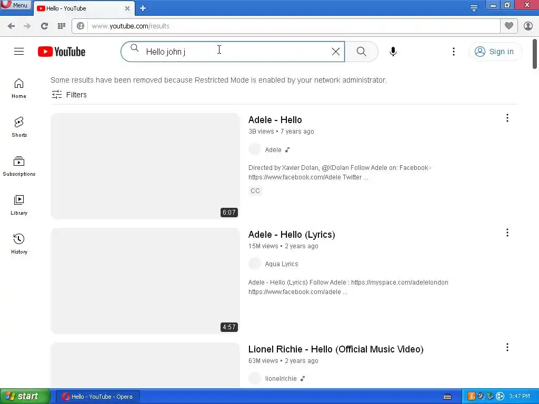Open Lionel Richie - Hello title link
This screenshot has width=539, height=404.
point(336,349)
